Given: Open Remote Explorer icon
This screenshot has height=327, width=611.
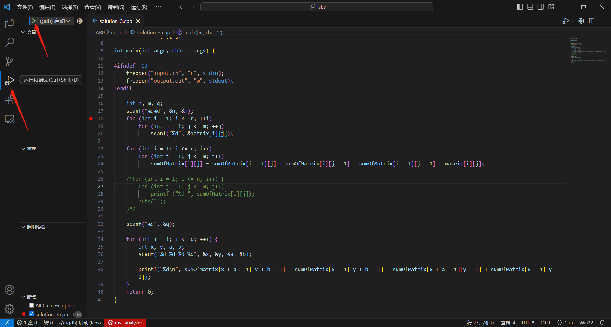Looking at the screenshot, I should tap(10, 119).
